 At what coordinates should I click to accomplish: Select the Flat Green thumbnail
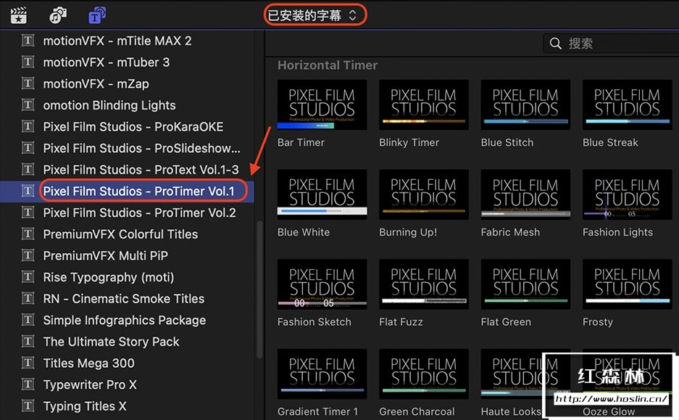tap(525, 284)
